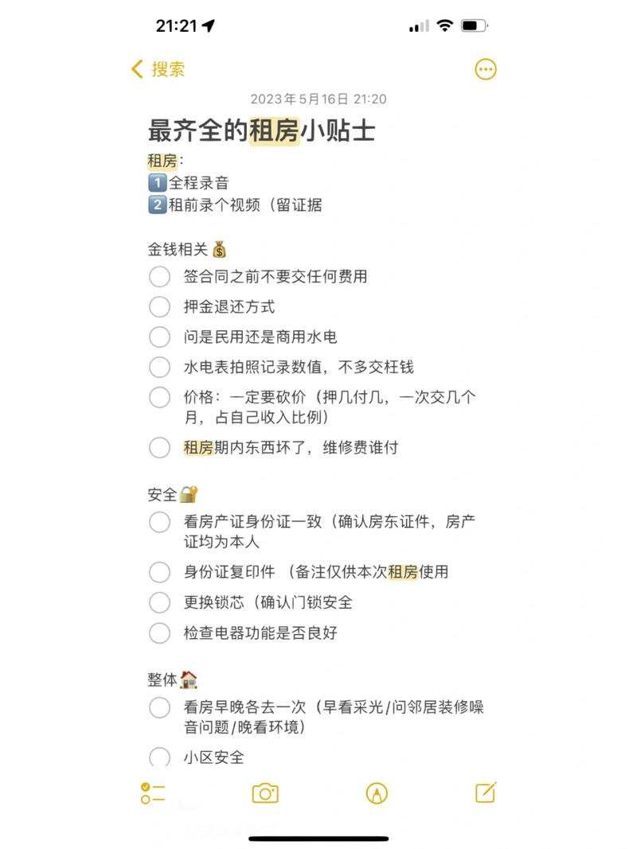Tap the markup pen icon
637x849 pixels.
tap(377, 793)
